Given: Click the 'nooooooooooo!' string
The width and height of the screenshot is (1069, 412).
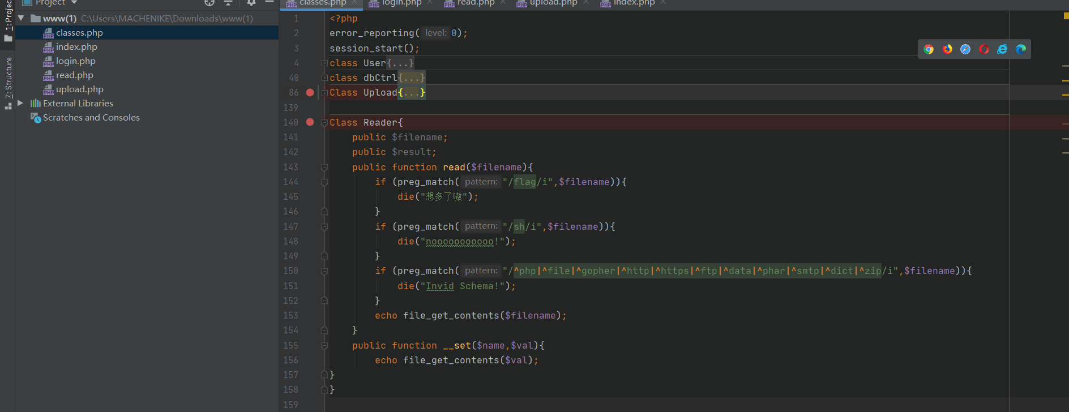Looking at the screenshot, I should click(x=462, y=242).
